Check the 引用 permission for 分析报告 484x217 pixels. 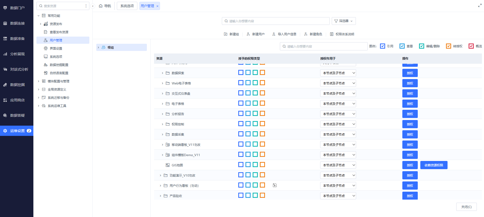pos(241,113)
